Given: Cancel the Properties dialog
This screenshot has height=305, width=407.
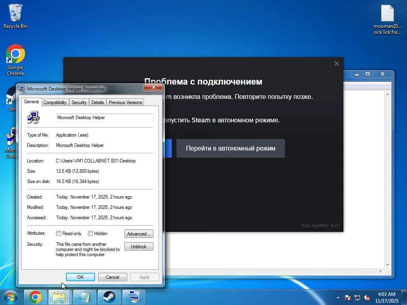Looking at the screenshot, I should 112,277.
